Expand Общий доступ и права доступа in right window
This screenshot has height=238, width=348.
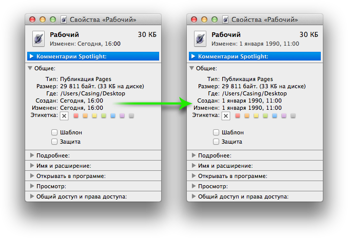(194, 196)
